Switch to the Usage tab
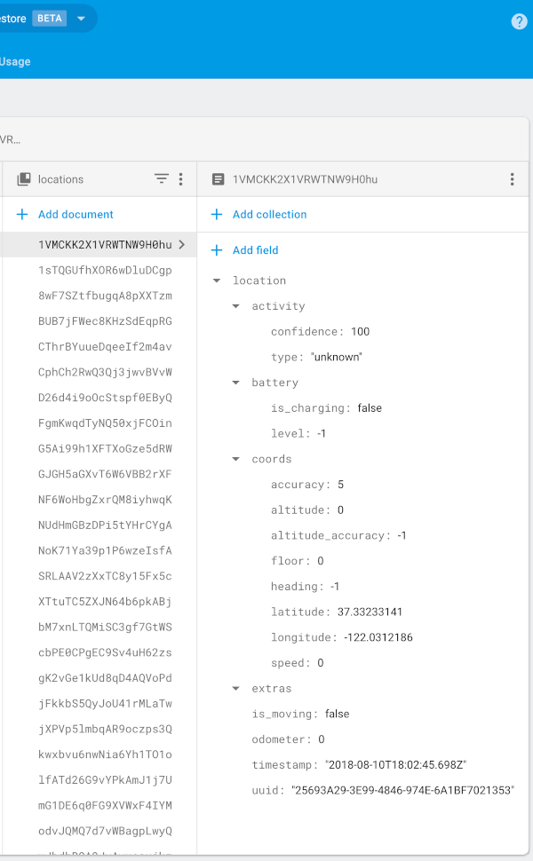The width and height of the screenshot is (533, 861). click(x=15, y=61)
